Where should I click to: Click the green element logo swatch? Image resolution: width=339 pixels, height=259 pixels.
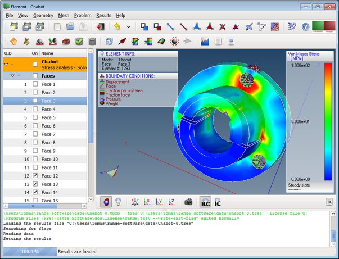point(318,27)
